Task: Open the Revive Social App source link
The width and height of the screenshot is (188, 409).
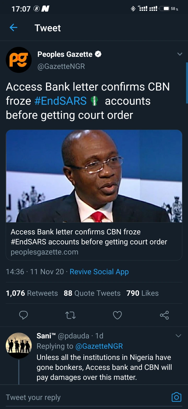Action: pyautogui.click(x=99, y=272)
